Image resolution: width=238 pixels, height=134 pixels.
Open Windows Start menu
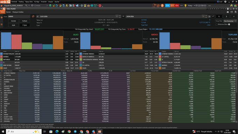[x=3, y=132]
